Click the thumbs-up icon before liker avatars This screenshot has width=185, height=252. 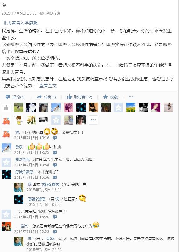pos(6,107)
